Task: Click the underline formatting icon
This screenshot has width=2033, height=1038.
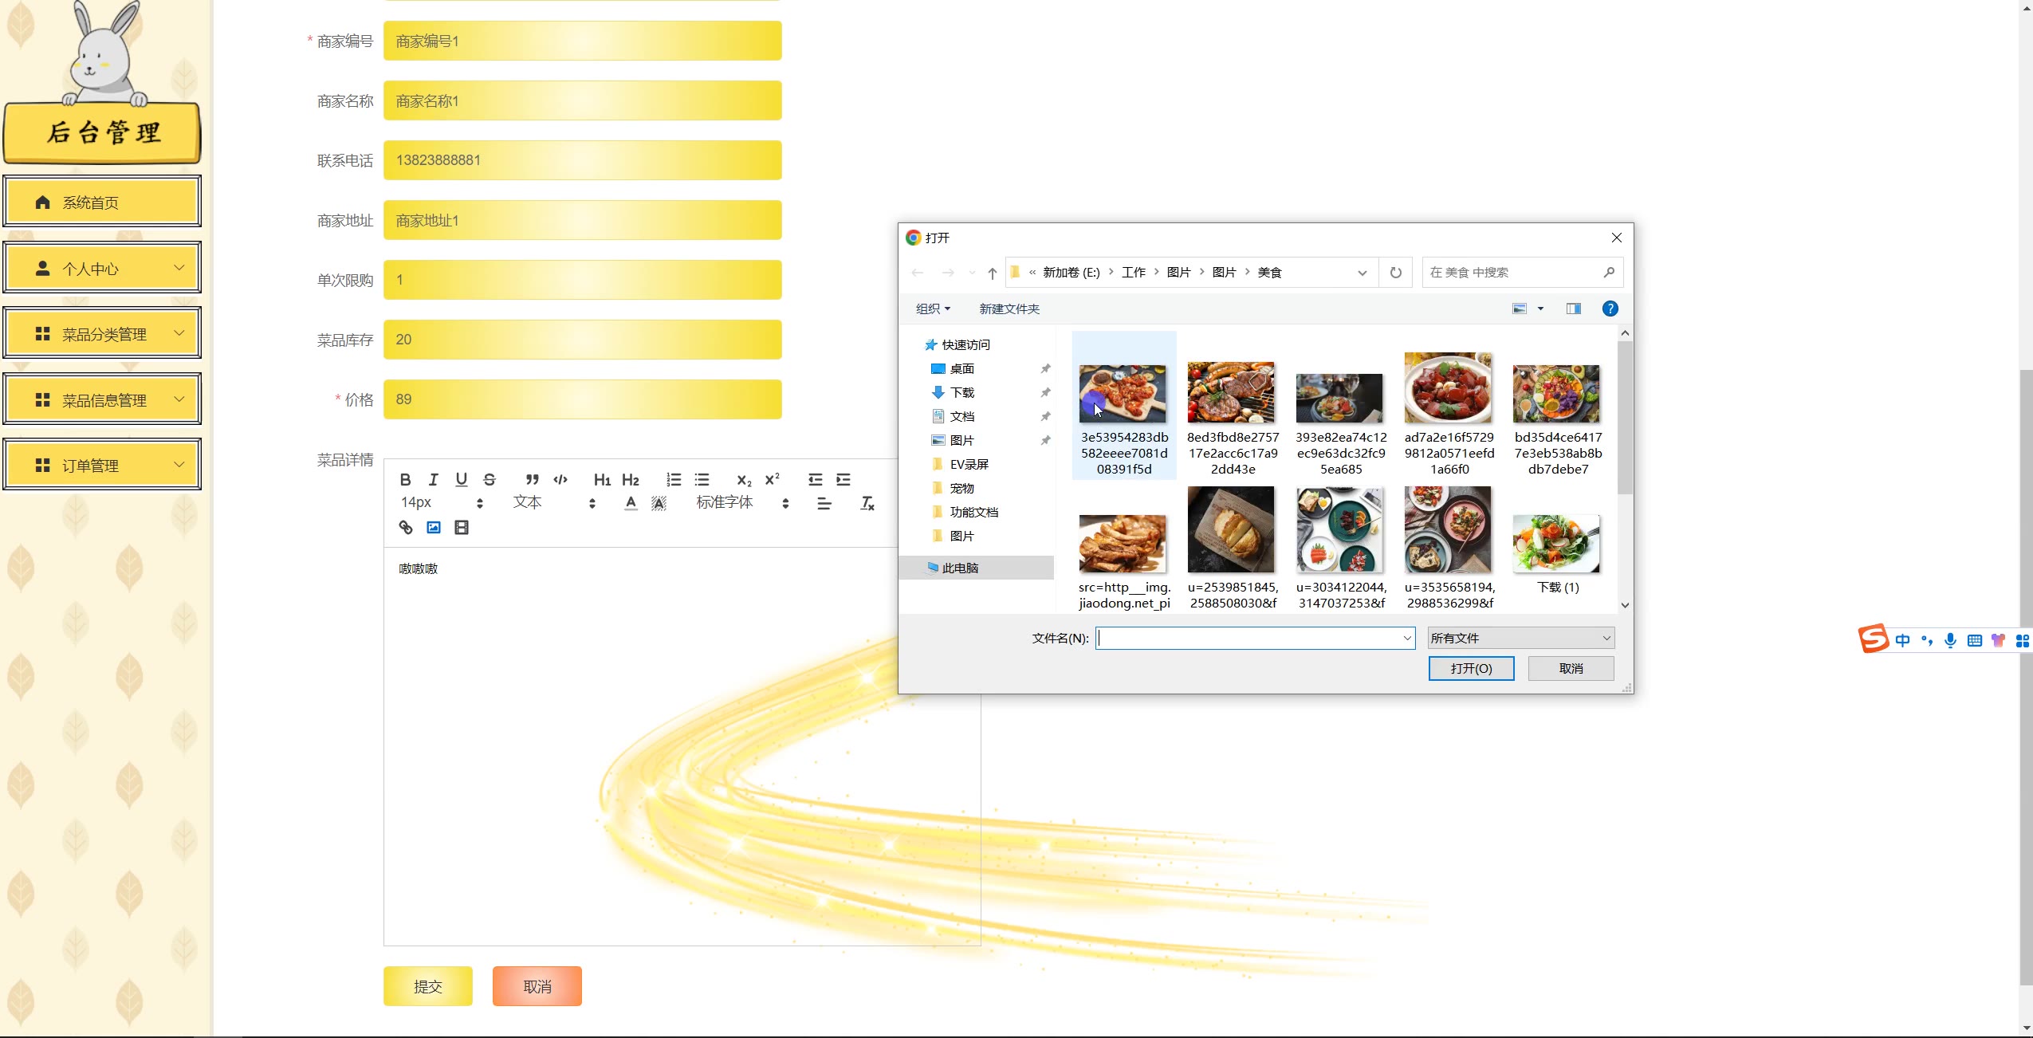Action: coord(461,479)
